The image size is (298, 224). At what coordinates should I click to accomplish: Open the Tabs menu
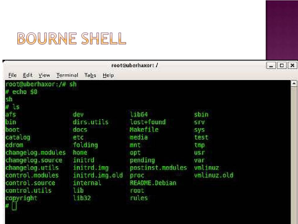point(90,75)
